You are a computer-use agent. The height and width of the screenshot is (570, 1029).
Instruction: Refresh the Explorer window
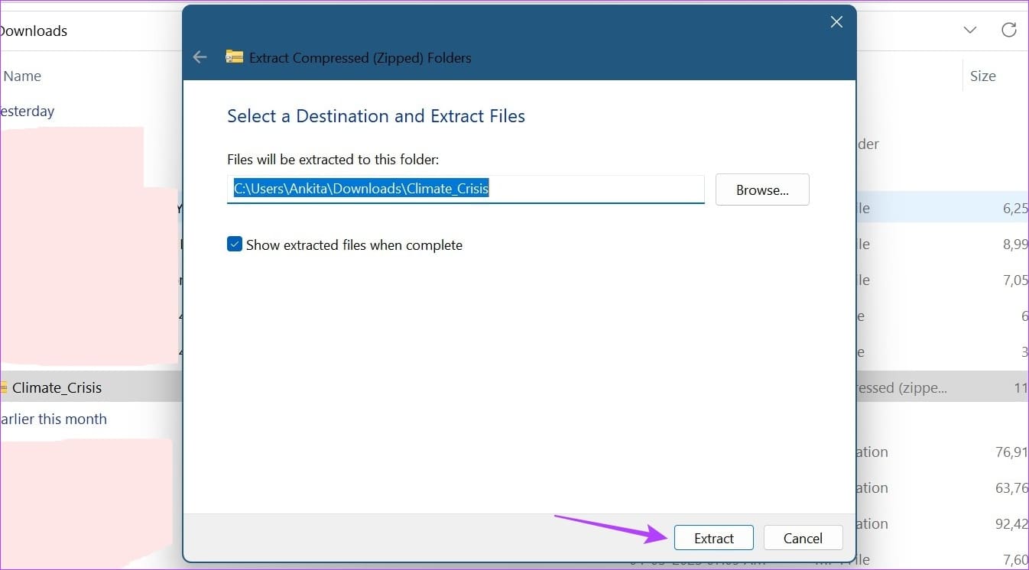[1009, 31]
